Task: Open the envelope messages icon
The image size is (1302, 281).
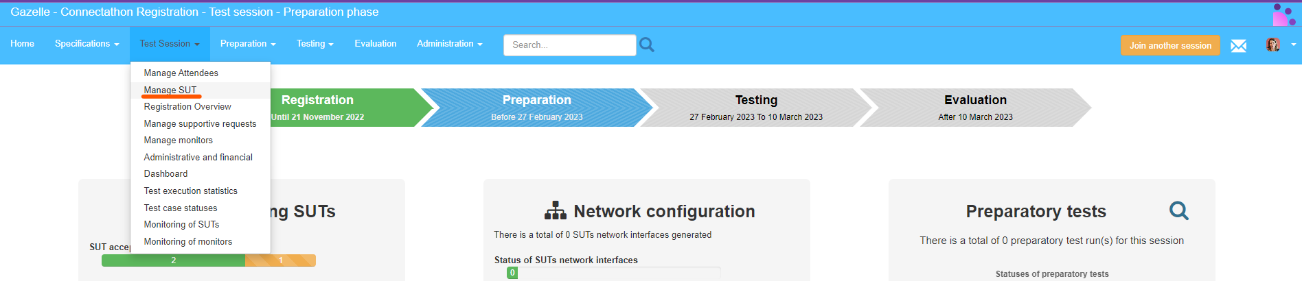Action: pyautogui.click(x=1238, y=45)
